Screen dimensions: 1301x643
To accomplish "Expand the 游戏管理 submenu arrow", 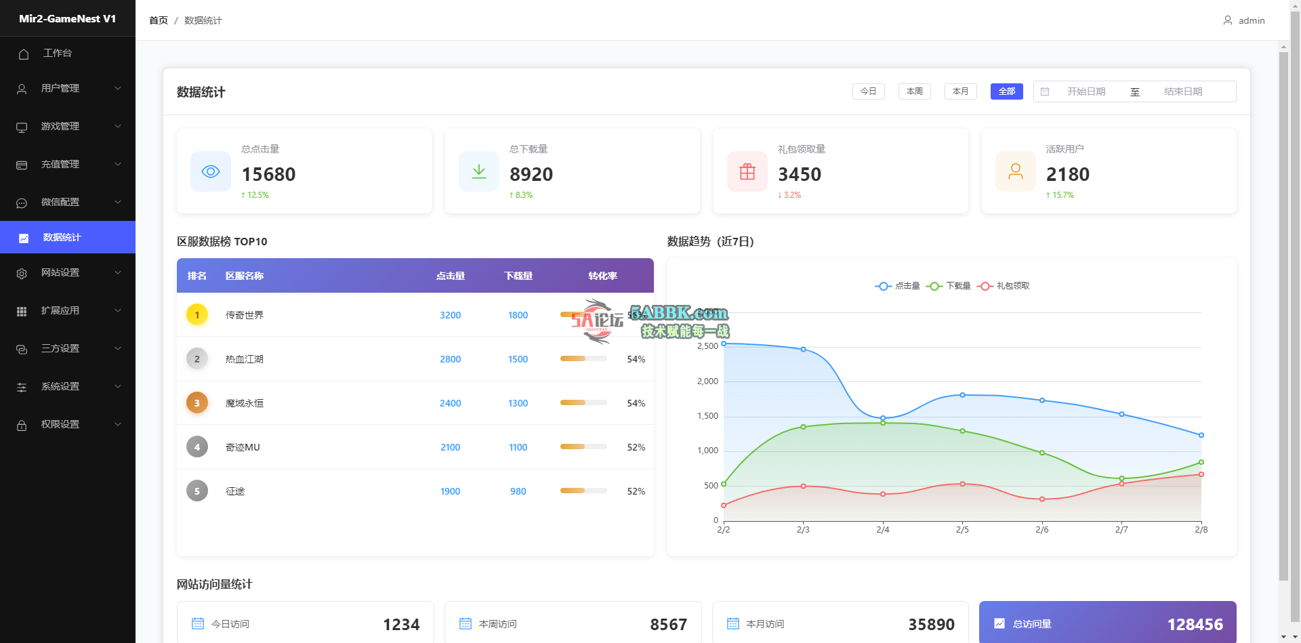I will 118,126.
